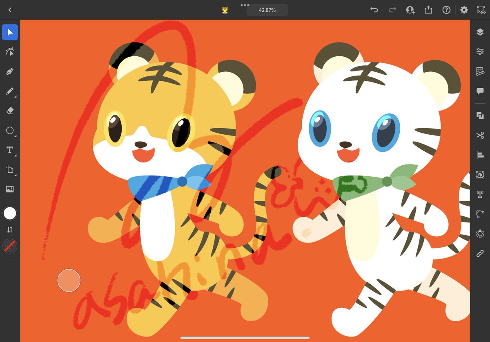Open the Properties sliders panel

tap(480, 51)
